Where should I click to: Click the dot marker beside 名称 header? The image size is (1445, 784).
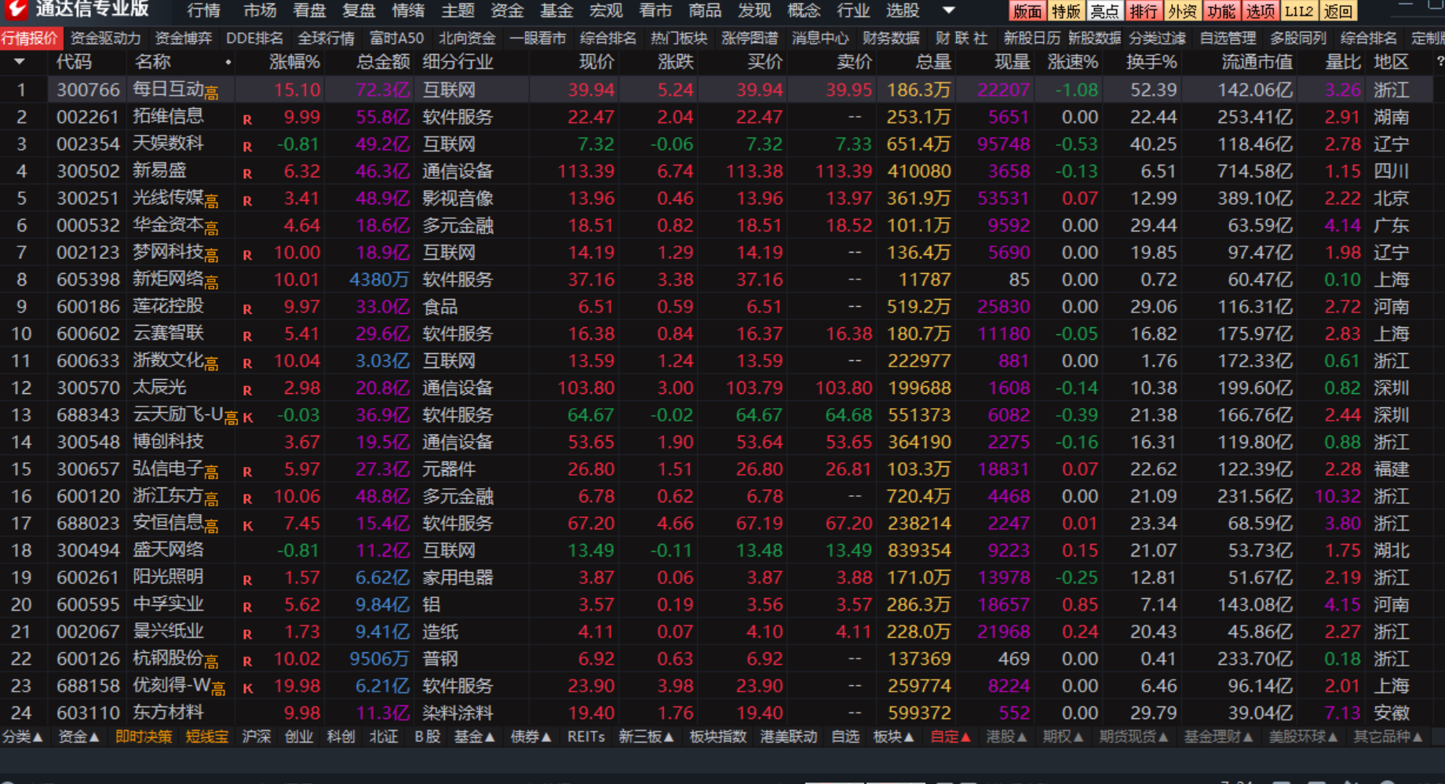(x=228, y=61)
